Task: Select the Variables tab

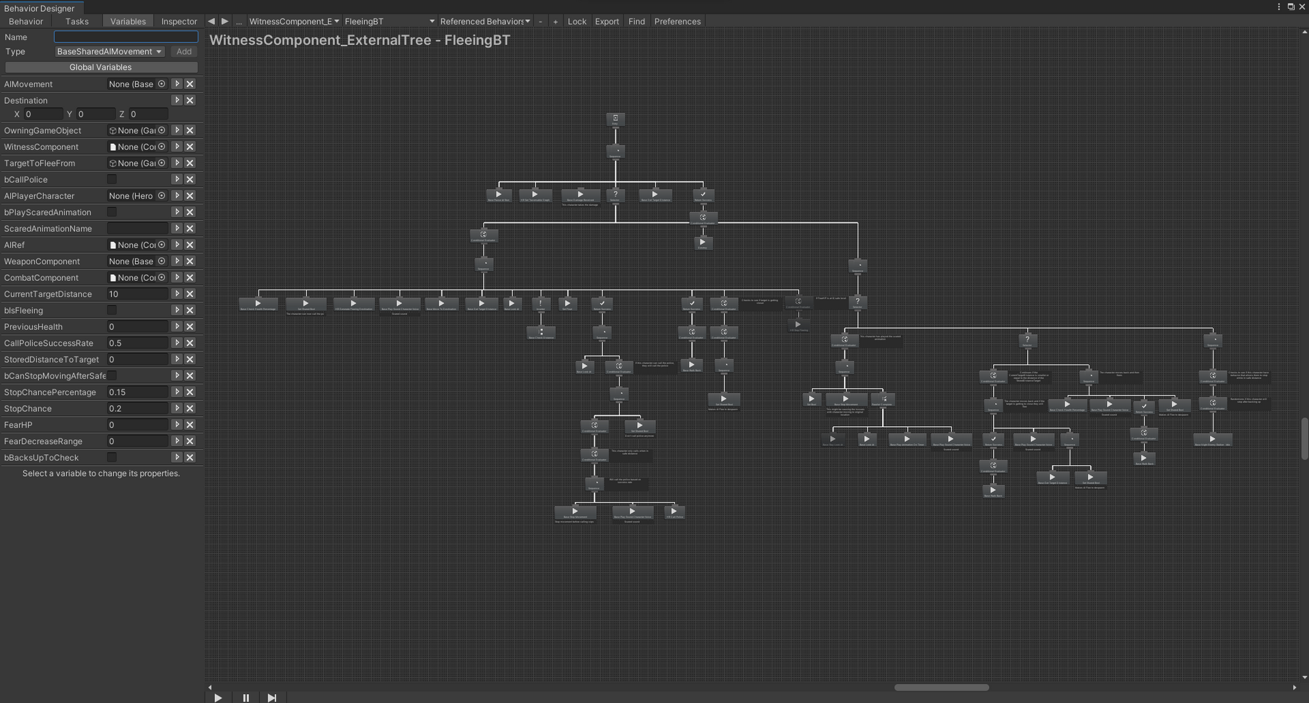Action: (128, 21)
